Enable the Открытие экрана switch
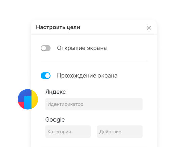This screenshot has height=147, width=177. 46,48
